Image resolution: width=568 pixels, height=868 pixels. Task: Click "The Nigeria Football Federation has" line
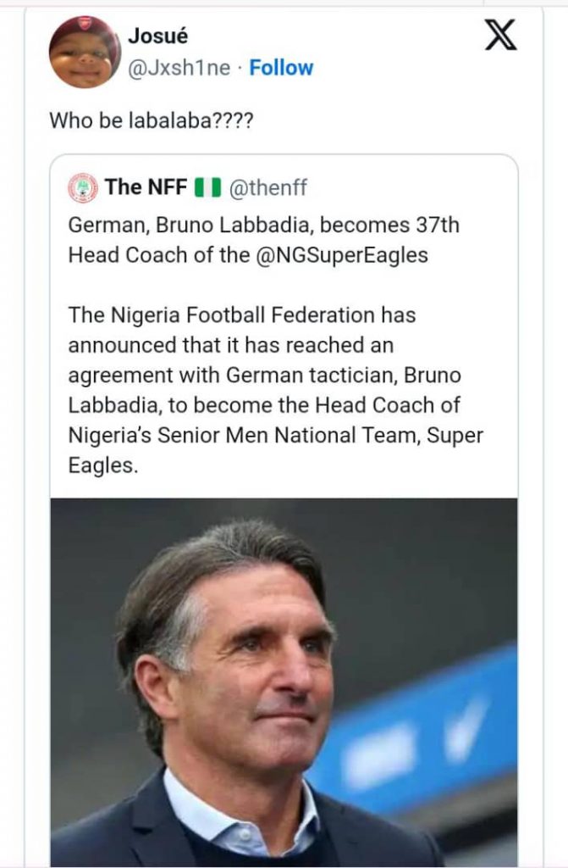[241, 315]
